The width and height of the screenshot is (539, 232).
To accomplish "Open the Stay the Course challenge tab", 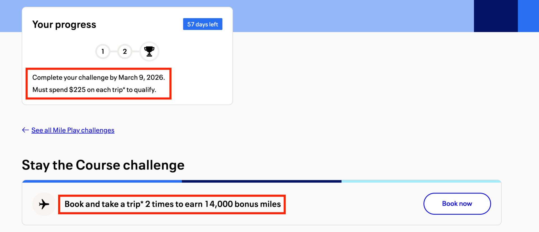I will (x=103, y=165).
